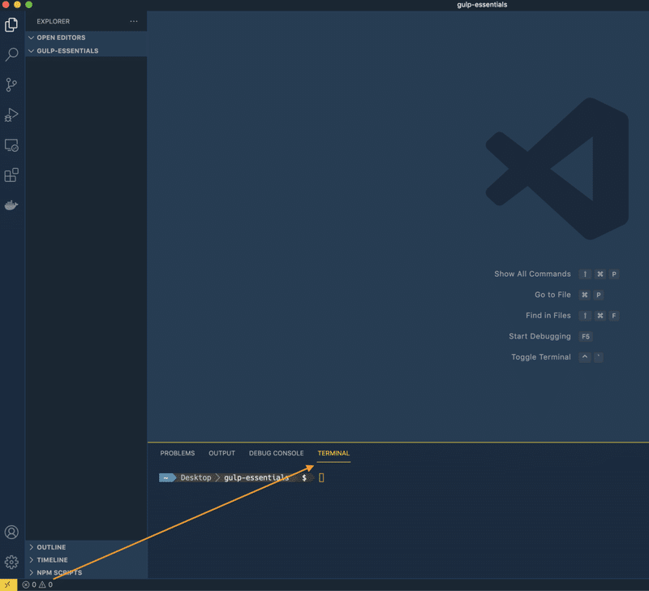Select the Terminal tab
The image size is (649, 591).
(x=333, y=453)
